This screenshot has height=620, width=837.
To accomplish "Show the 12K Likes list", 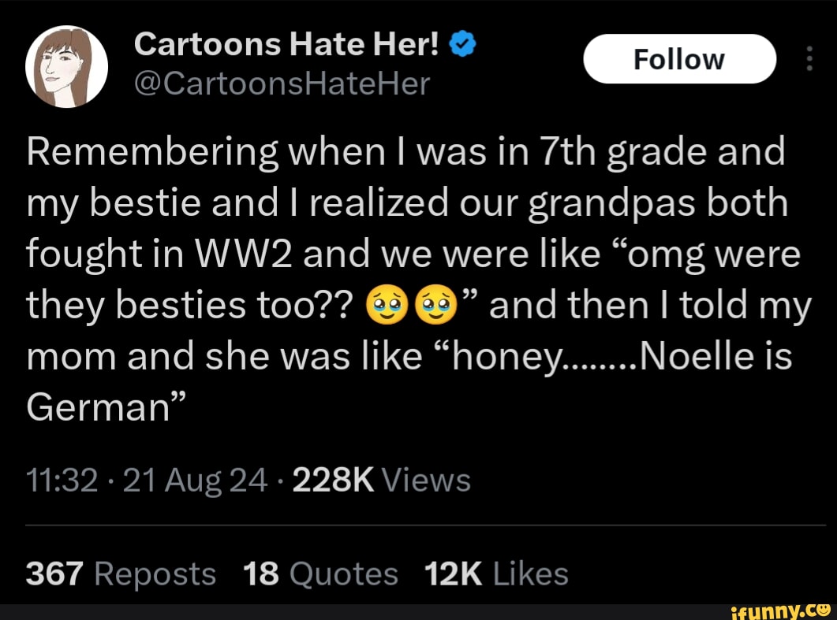I will (496, 574).
